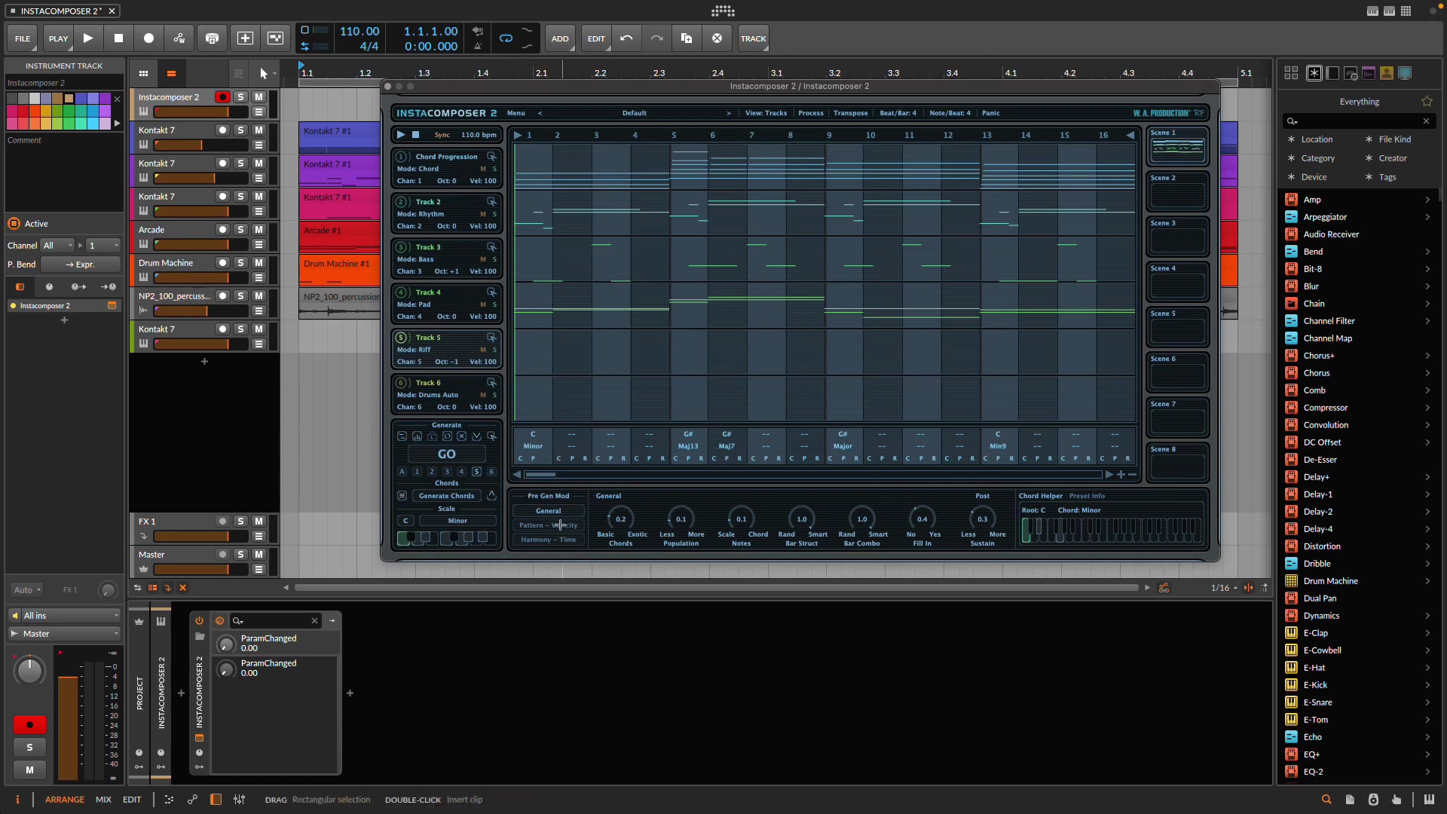Expand the Distortion category arrow
The height and width of the screenshot is (814, 1447).
point(1427,546)
